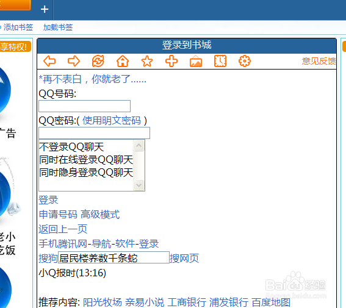The height and width of the screenshot is (308, 346).
Task: Open the 亲易小说 recommended link
Action: coord(145,303)
